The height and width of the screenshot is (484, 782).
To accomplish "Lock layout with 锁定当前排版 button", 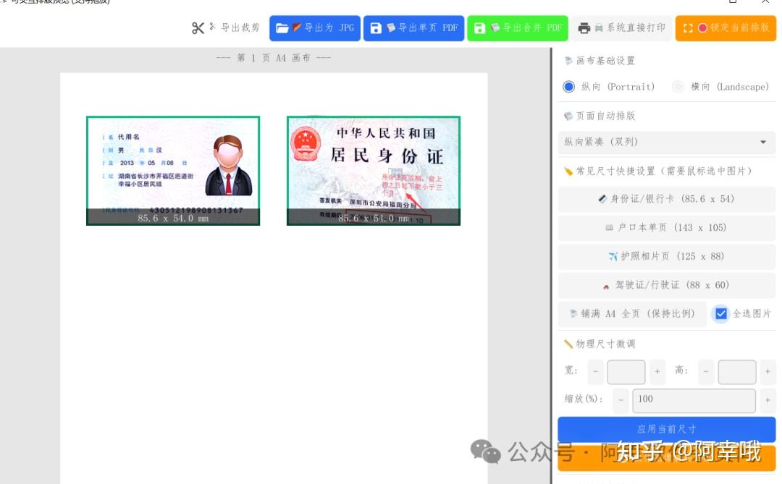I will coord(726,28).
